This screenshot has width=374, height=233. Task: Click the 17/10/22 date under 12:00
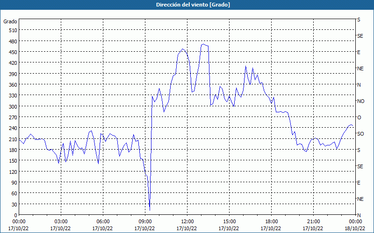[x=187, y=228]
